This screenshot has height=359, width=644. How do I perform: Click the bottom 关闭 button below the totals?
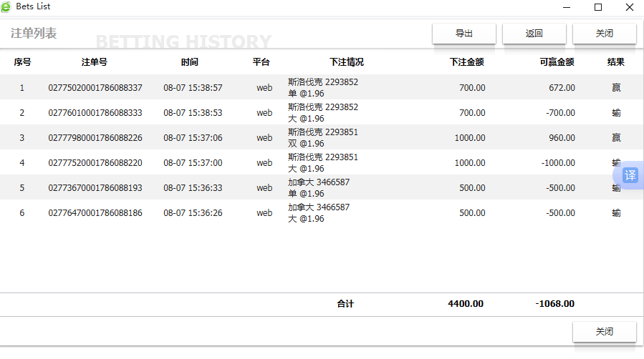tap(605, 332)
